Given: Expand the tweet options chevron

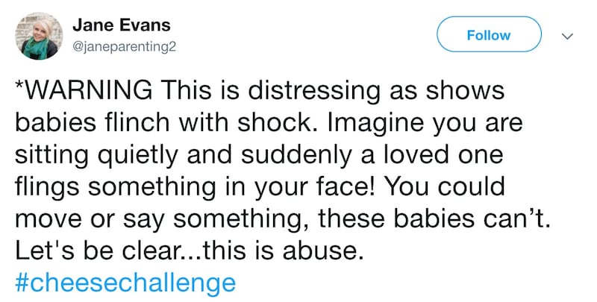Looking at the screenshot, I should [x=566, y=36].
